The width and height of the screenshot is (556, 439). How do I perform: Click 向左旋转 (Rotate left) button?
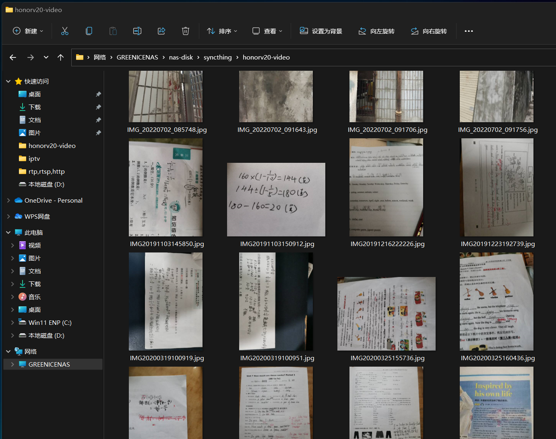click(x=376, y=31)
